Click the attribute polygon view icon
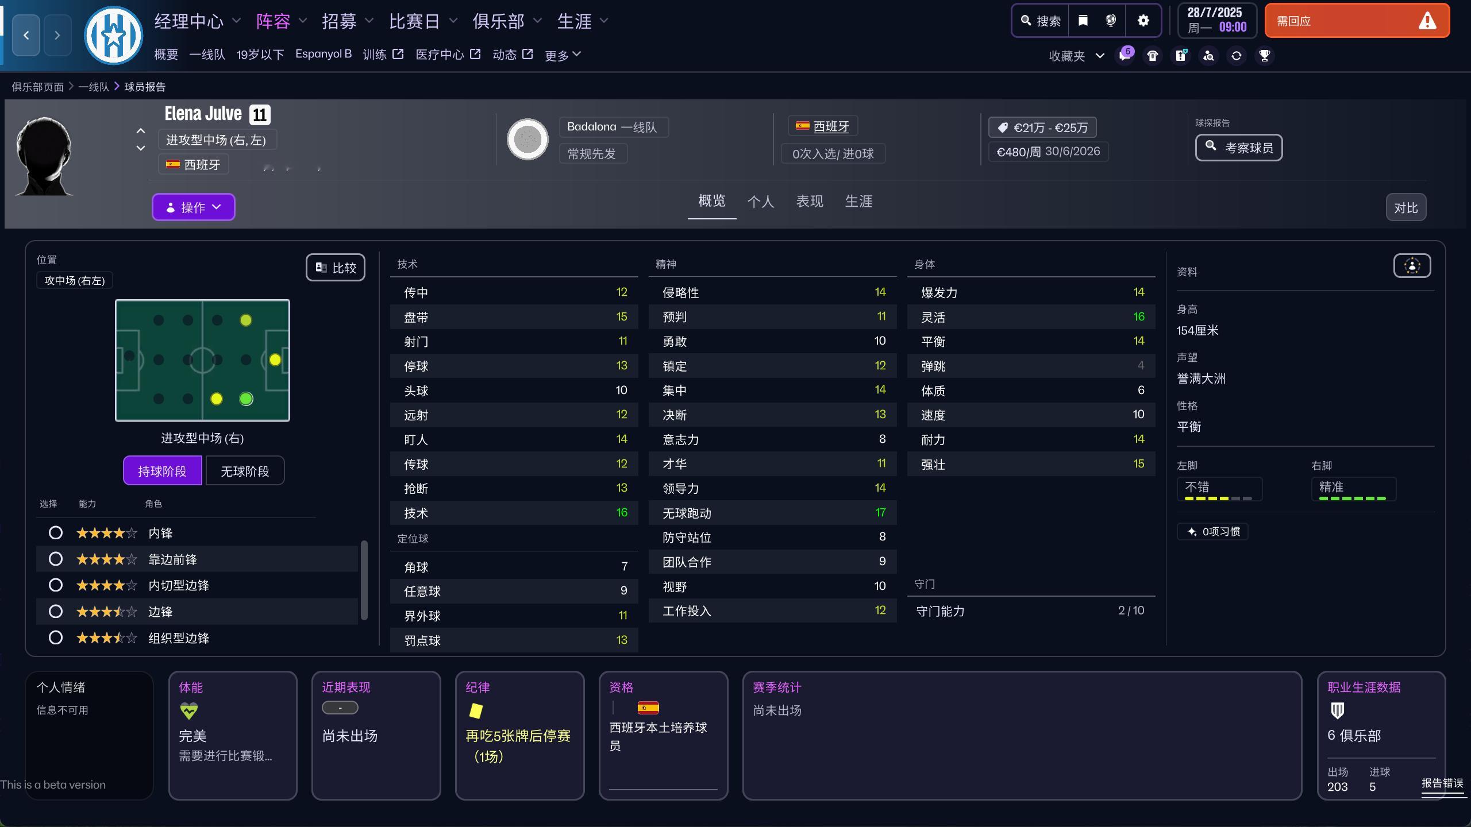 [1411, 266]
